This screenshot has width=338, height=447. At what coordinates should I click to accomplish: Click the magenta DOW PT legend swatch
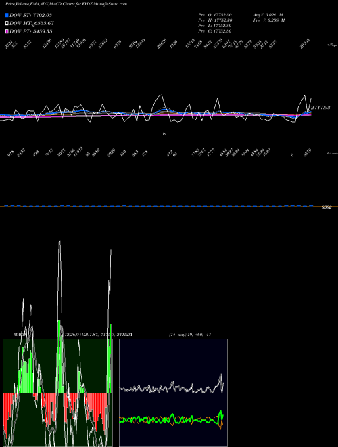7,31
